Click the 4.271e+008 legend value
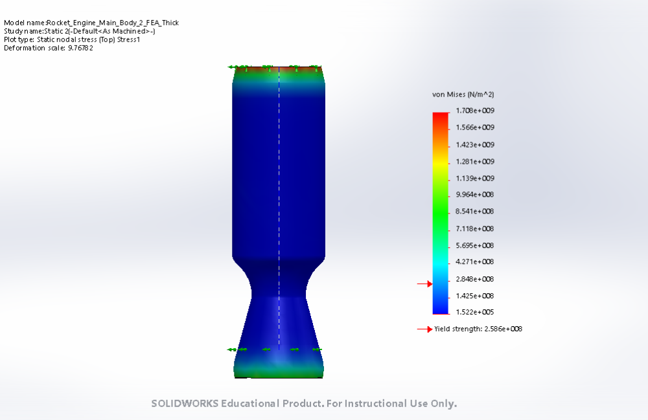This screenshot has height=420, width=648. [x=475, y=262]
